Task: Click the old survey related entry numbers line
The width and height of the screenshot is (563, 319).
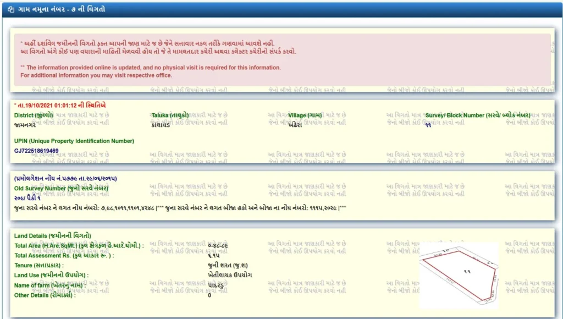Action: (179, 208)
